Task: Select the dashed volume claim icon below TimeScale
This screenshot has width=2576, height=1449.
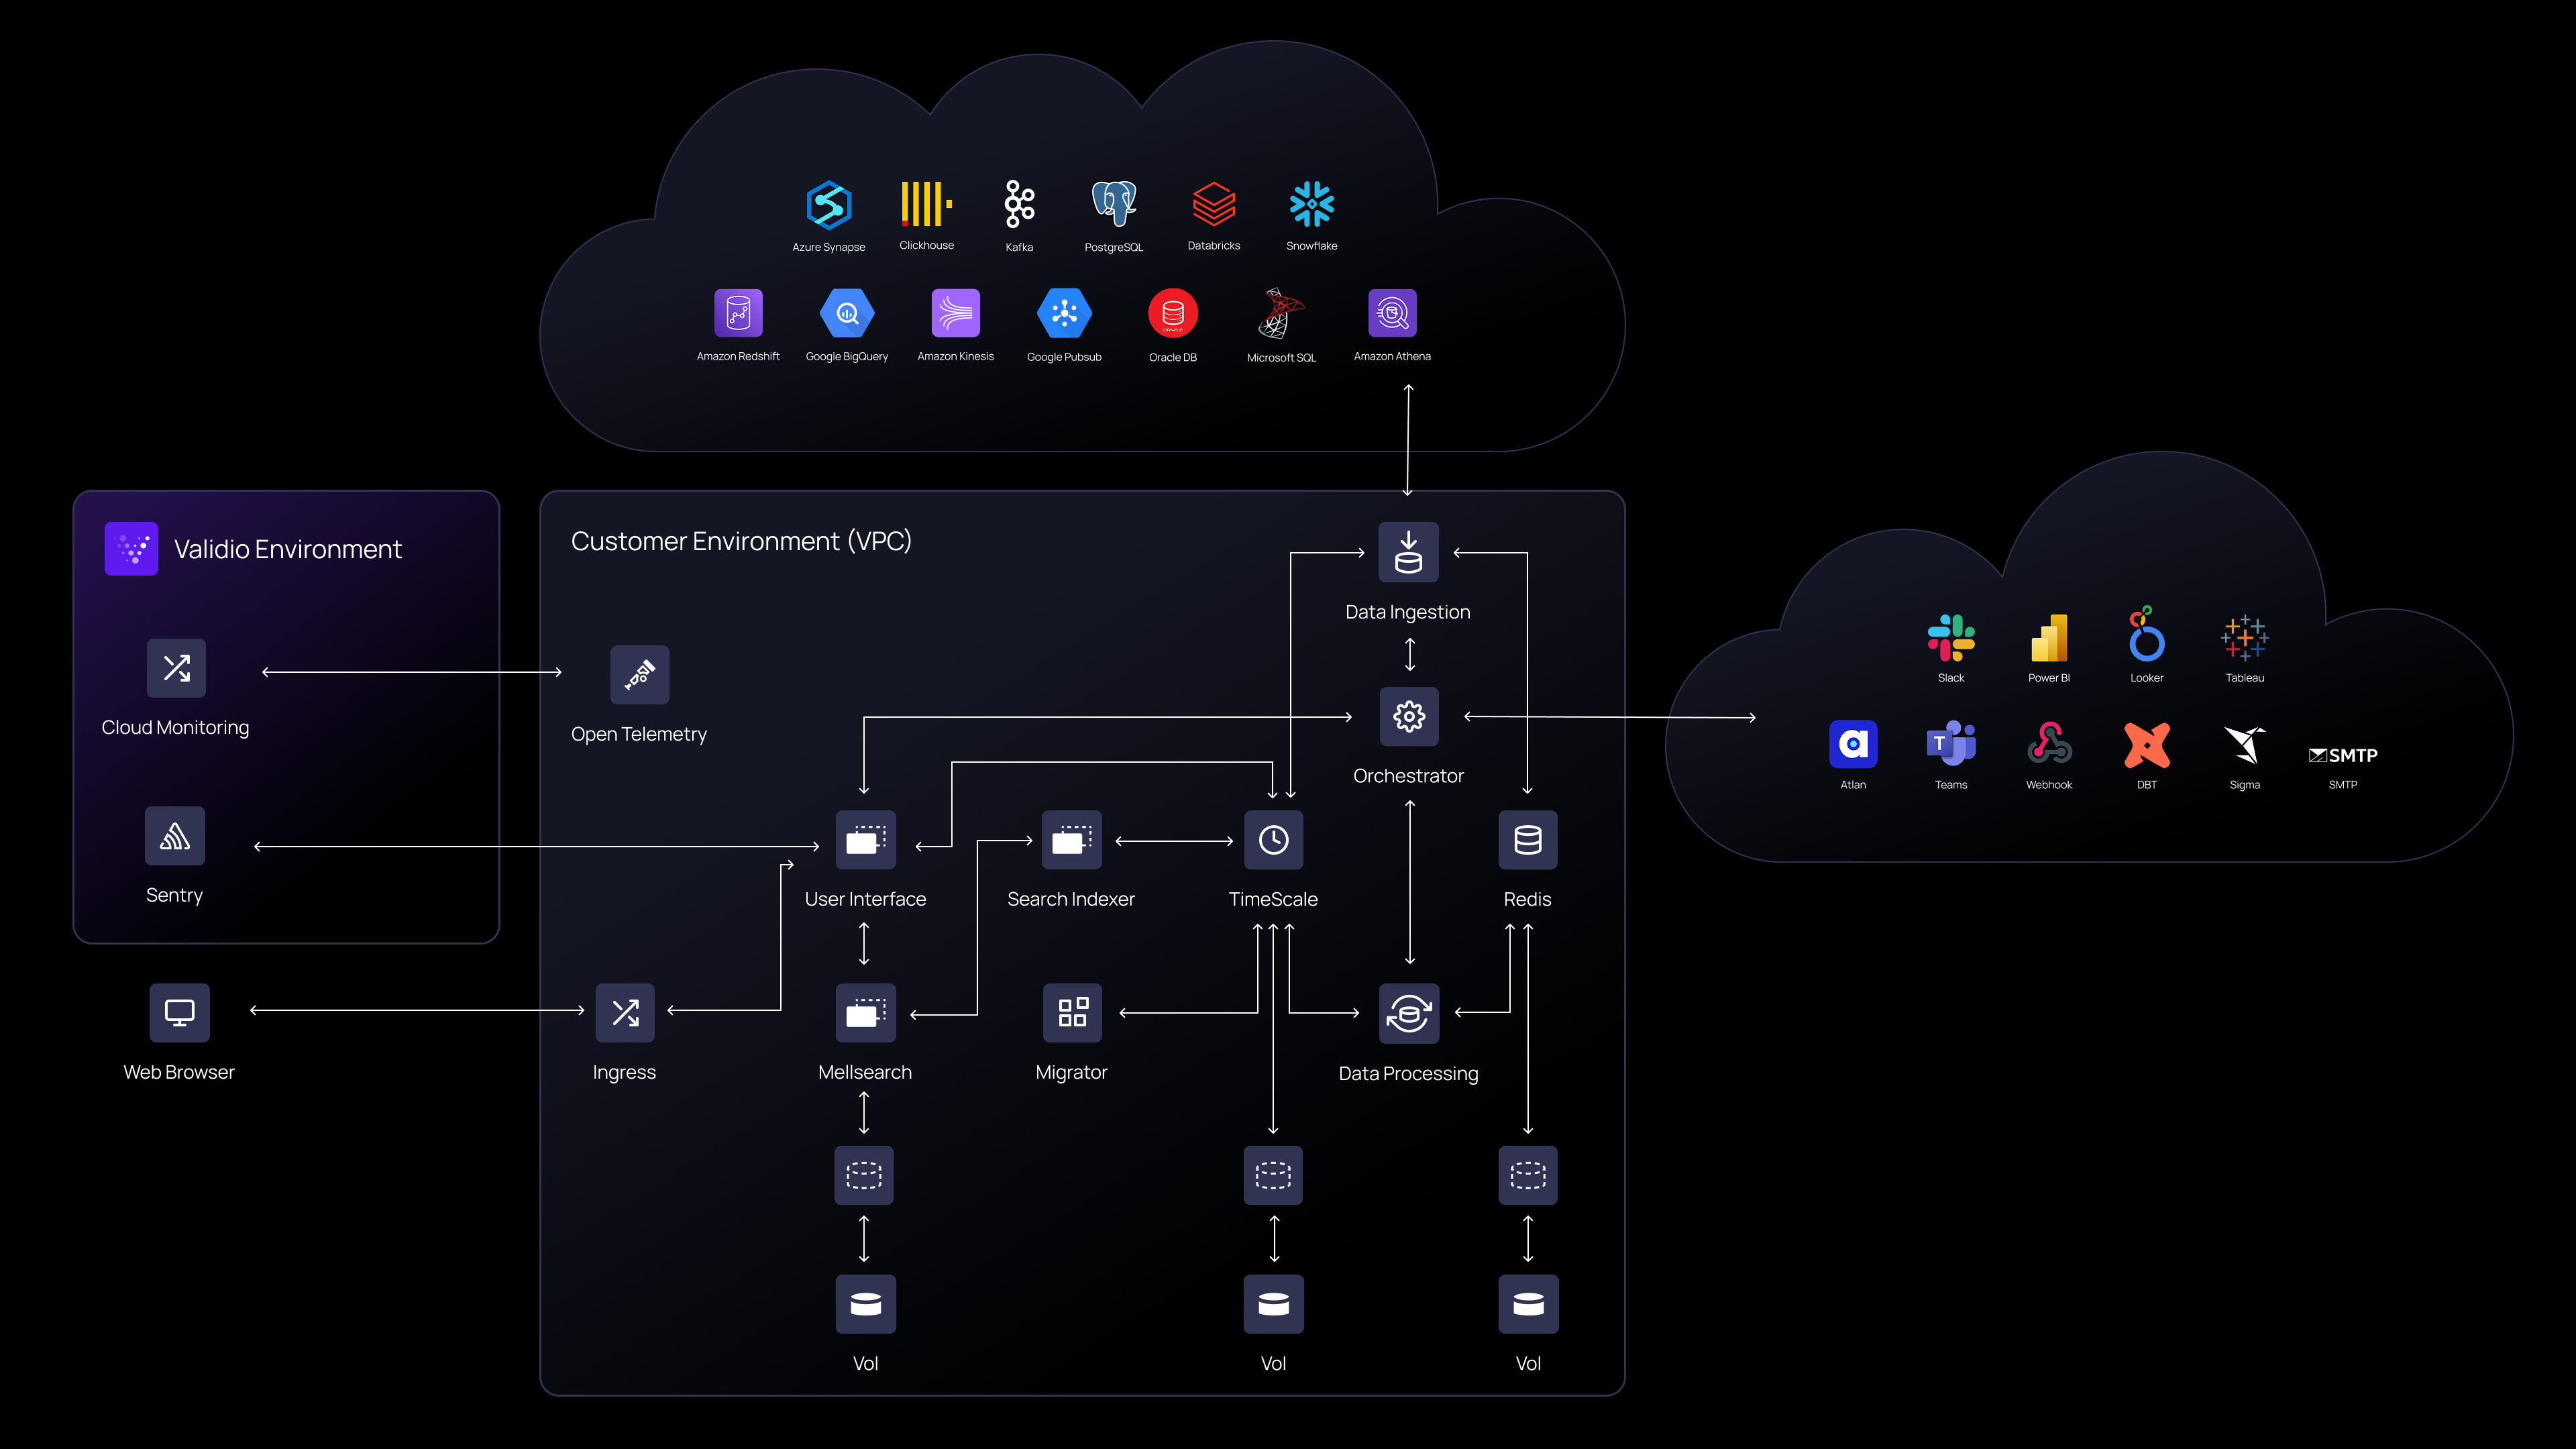Action: click(x=1273, y=1175)
